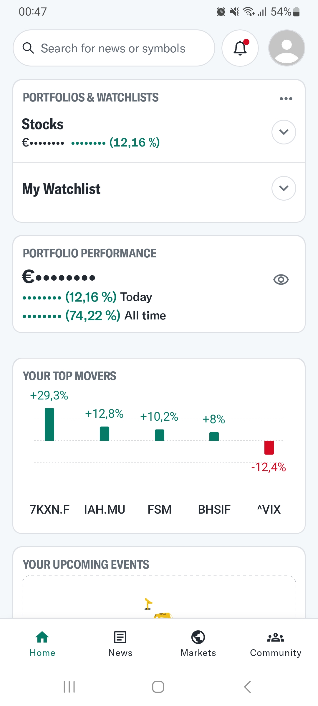Select the red ^VIX loss bar
The width and height of the screenshot is (318, 706).
click(x=269, y=447)
